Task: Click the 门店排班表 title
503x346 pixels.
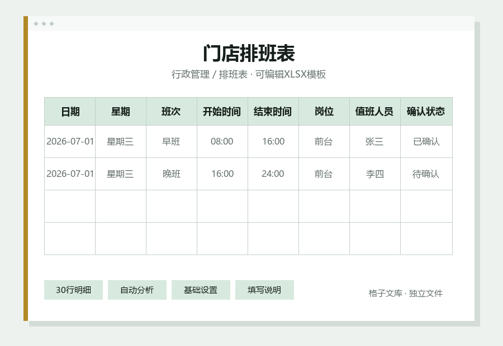Action: (249, 53)
